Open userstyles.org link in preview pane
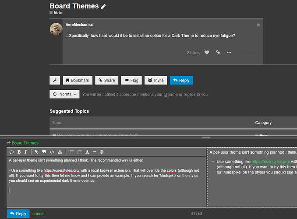Viewport: 297px width, 219px height. tap(271, 162)
